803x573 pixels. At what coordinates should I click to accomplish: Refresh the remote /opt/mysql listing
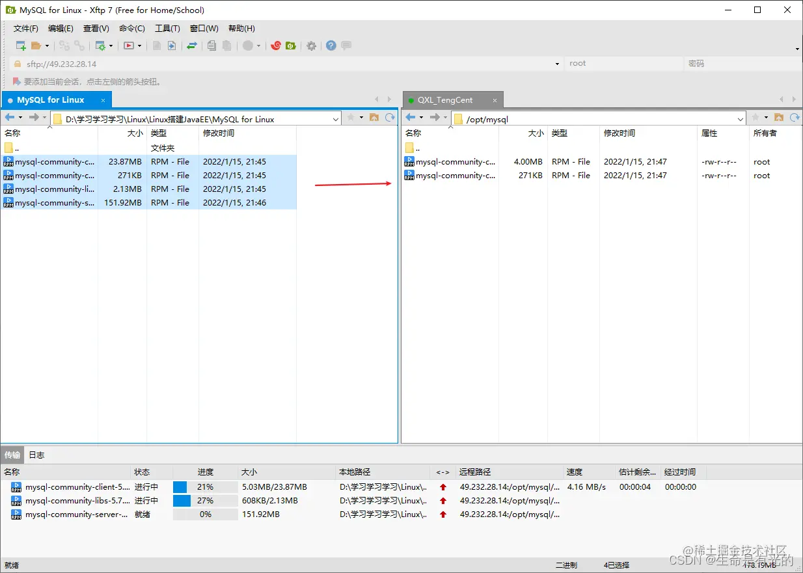[795, 117]
